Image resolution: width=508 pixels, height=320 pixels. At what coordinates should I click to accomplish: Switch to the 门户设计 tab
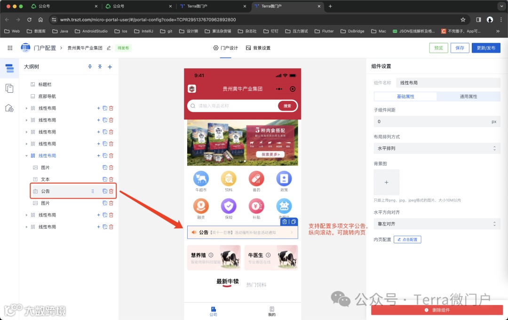click(225, 48)
